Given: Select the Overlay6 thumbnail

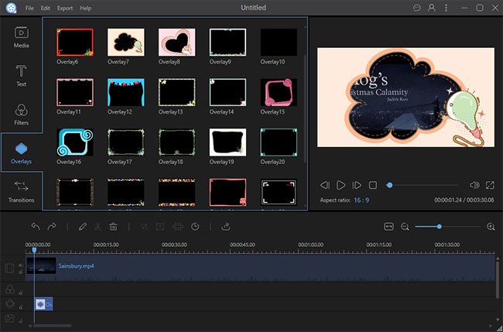Looking at the screenshot, I should pyautogui.click(x=75, y=42).
